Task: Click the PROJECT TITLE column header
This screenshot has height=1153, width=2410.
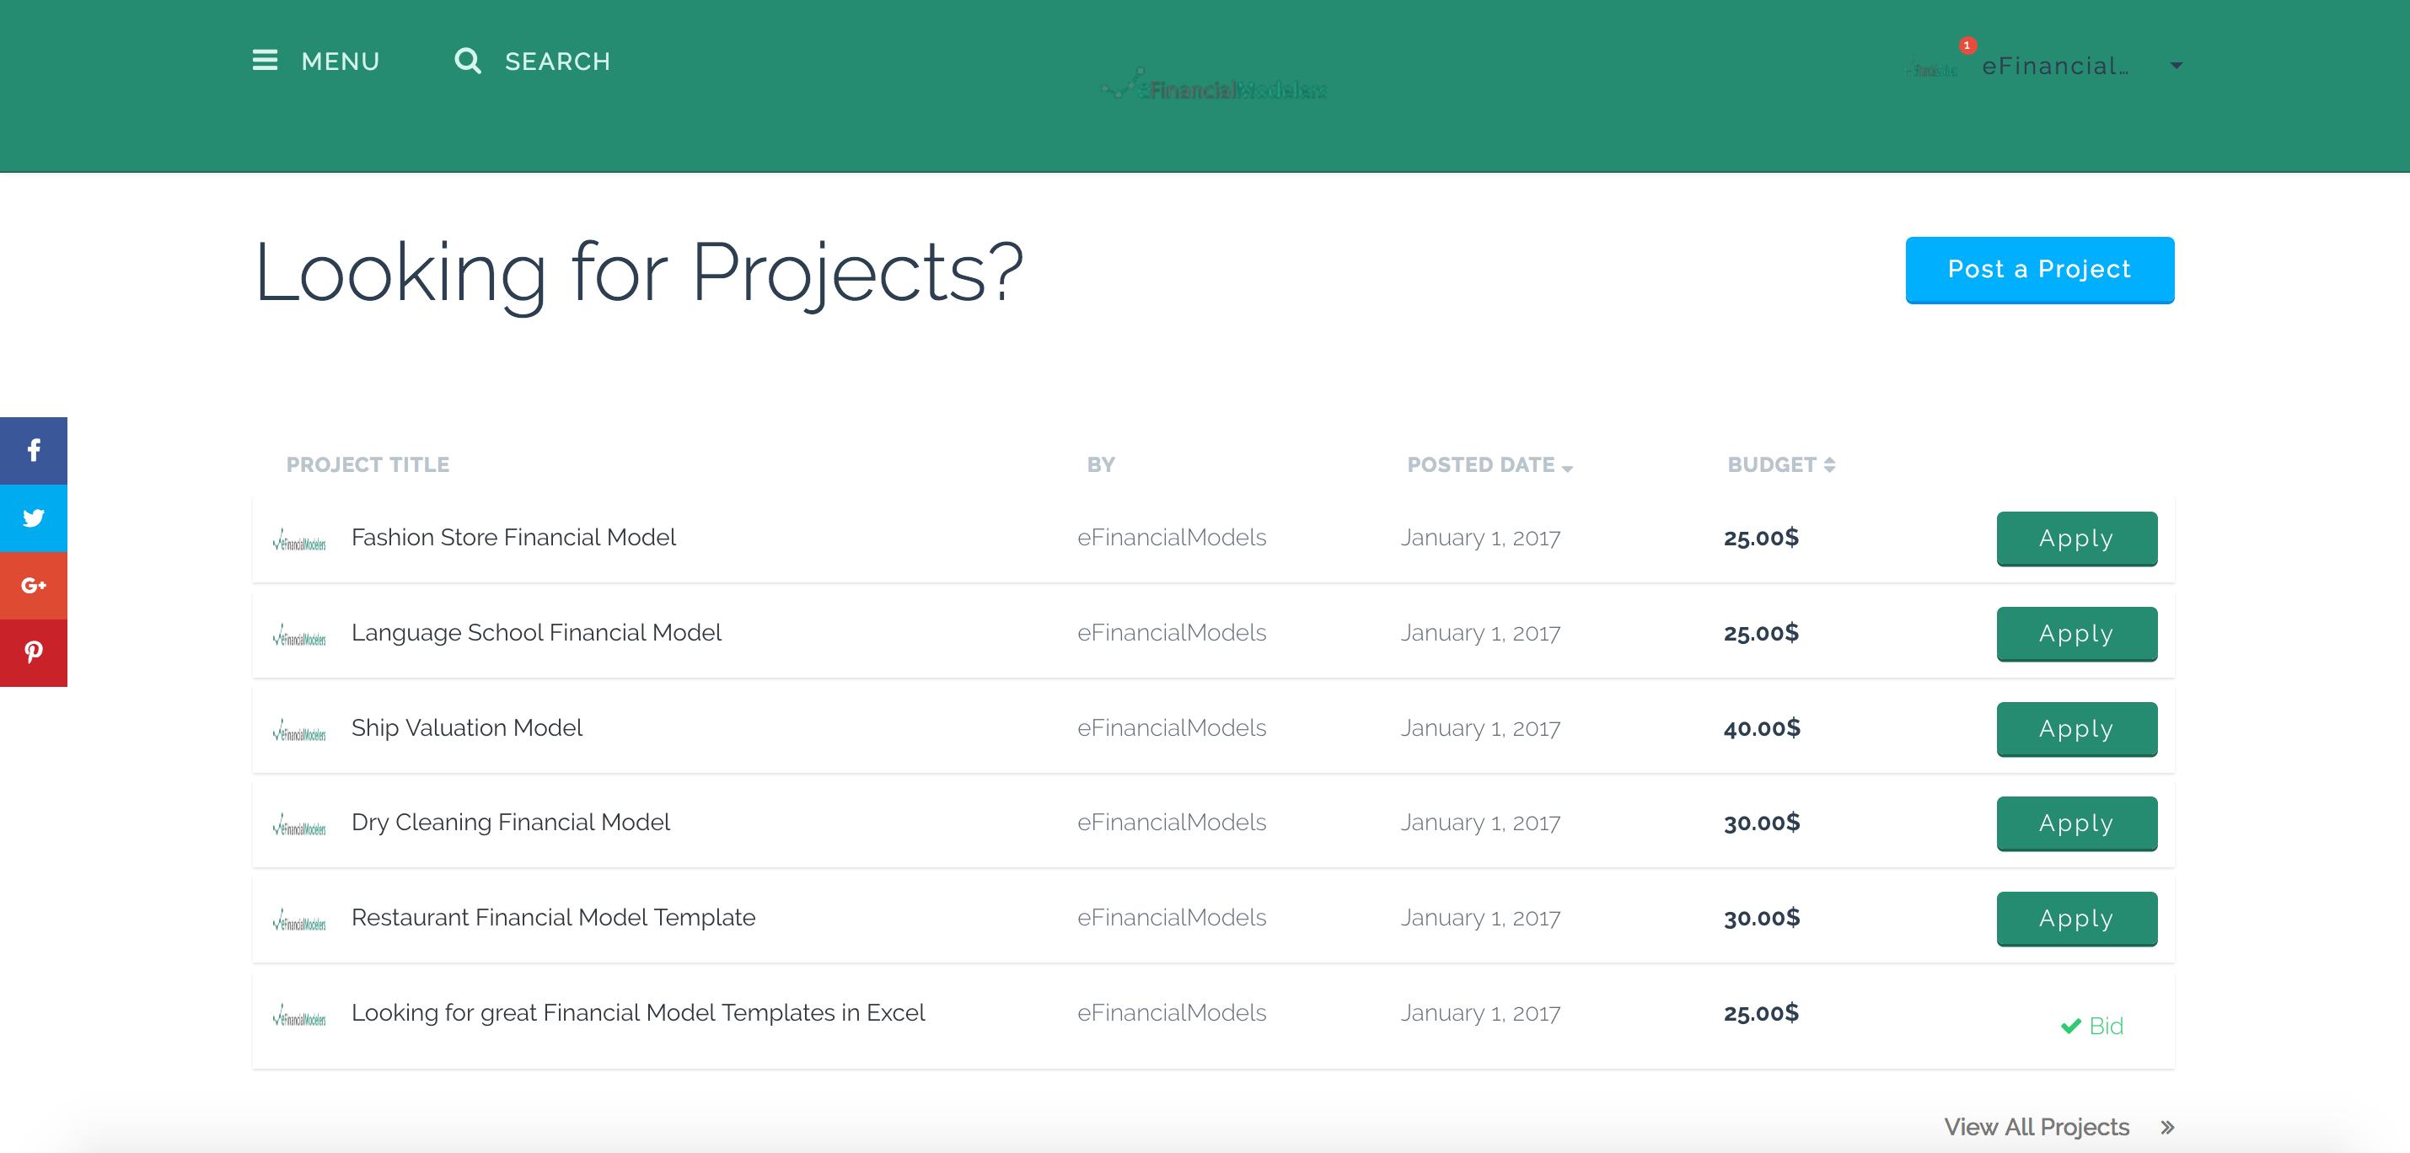Action: click(x=368, y=464)
